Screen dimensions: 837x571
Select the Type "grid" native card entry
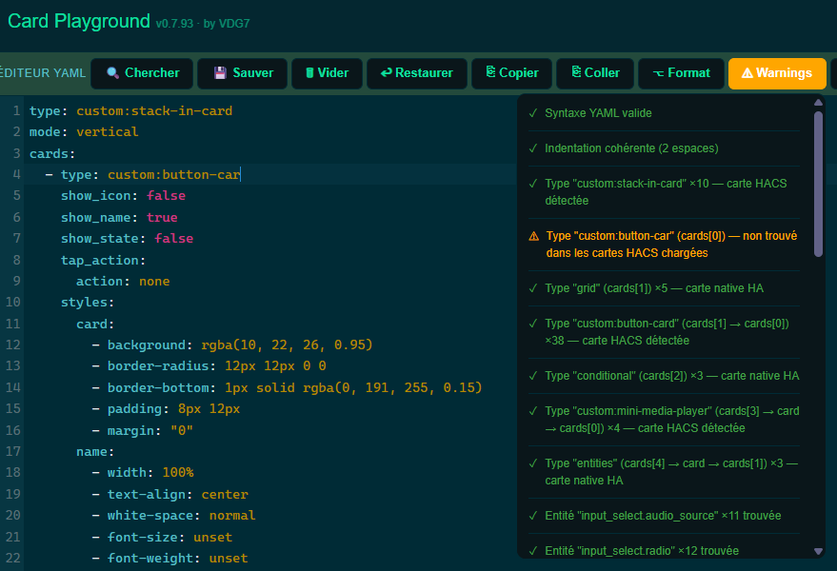click(x=653, y=288)
